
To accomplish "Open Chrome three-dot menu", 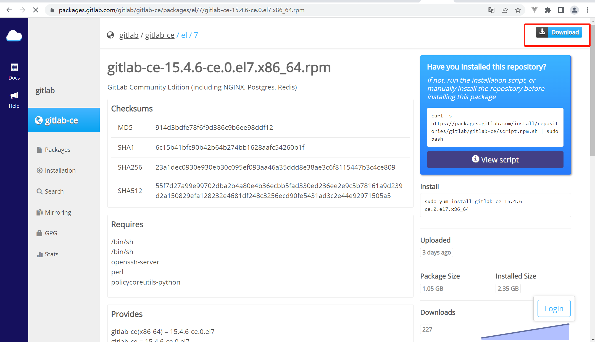I will click(588, 10).
